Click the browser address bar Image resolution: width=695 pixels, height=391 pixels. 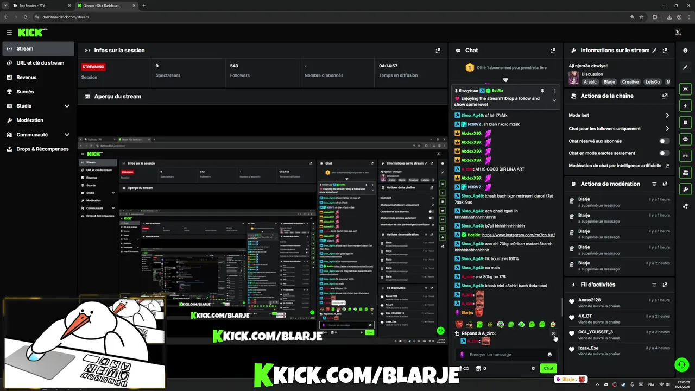click(331, 17)
